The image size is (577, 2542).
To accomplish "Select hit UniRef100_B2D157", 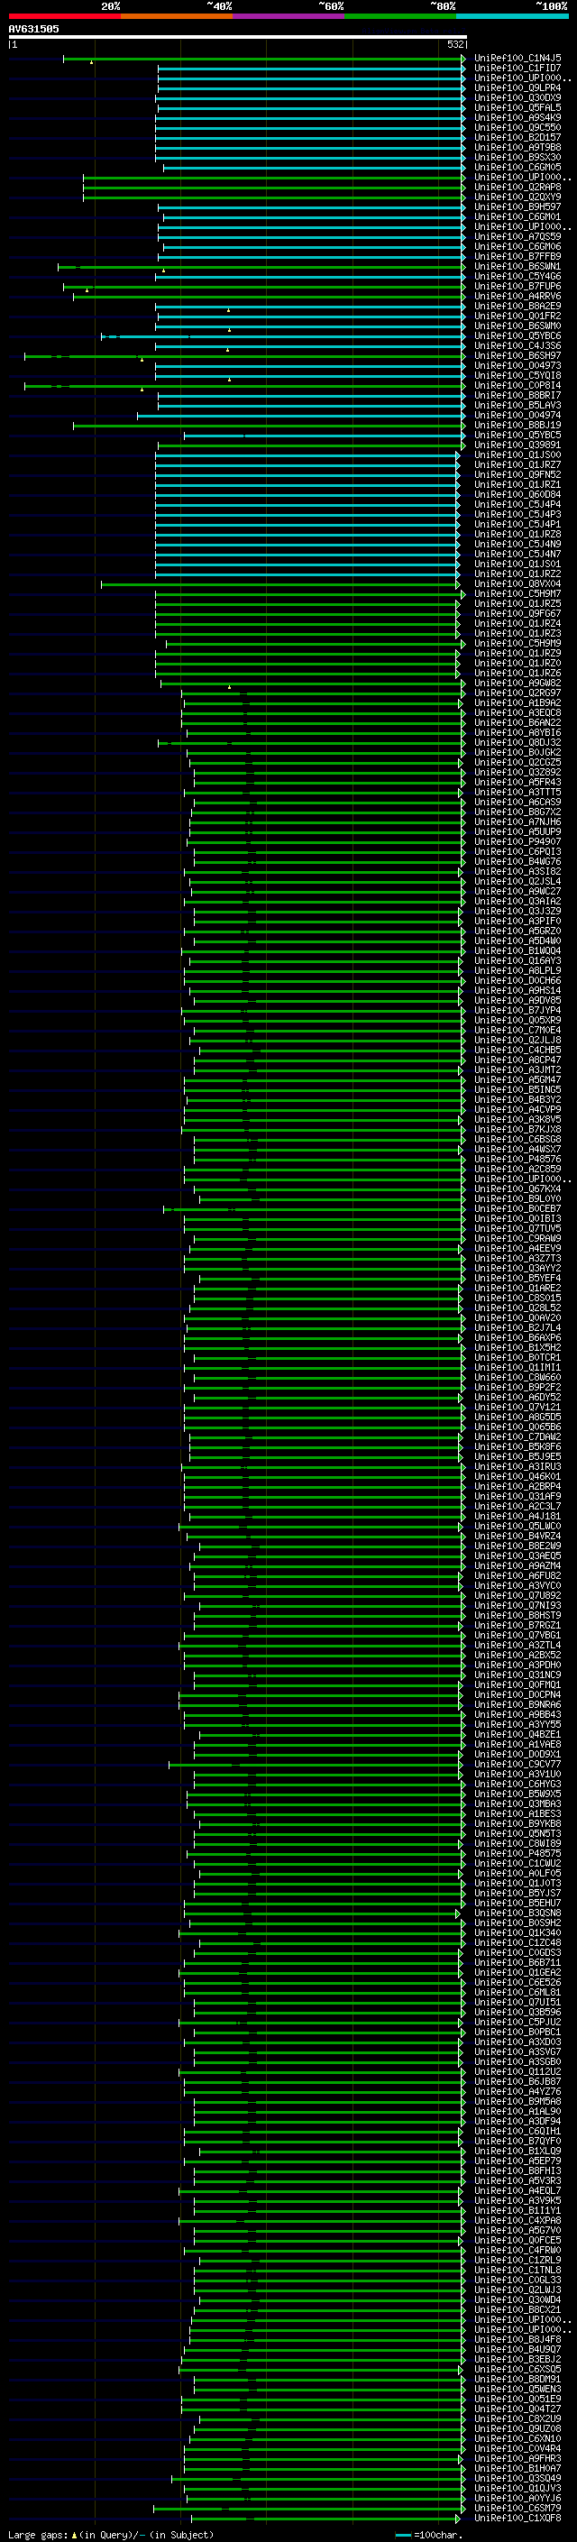I will (x=517, y=137).
